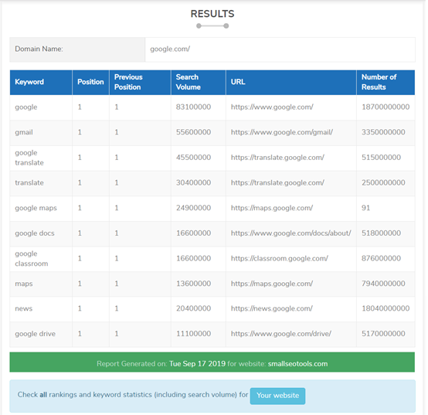Click the https://www.google.com/ URL in first row

coord(272,107)
